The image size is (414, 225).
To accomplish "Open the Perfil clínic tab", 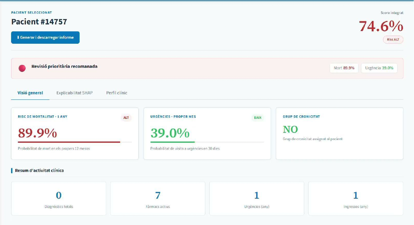I will (117, 93).
